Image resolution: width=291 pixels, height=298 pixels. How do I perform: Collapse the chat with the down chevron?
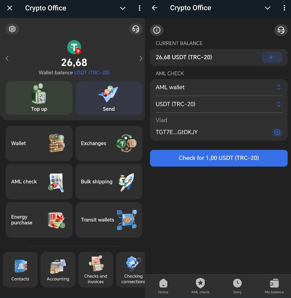click(122, 8)
